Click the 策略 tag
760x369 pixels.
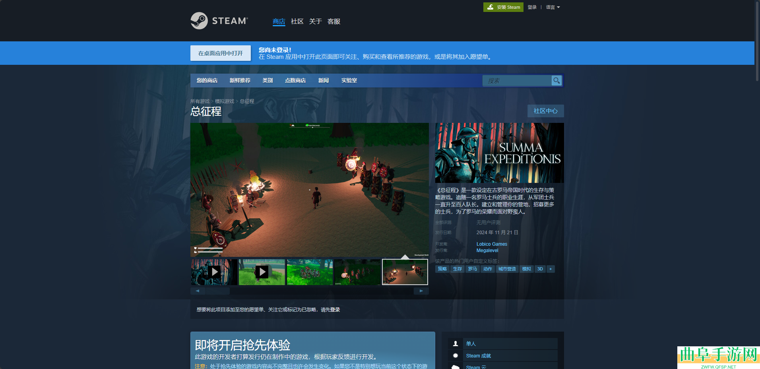(x=442, y=269)
